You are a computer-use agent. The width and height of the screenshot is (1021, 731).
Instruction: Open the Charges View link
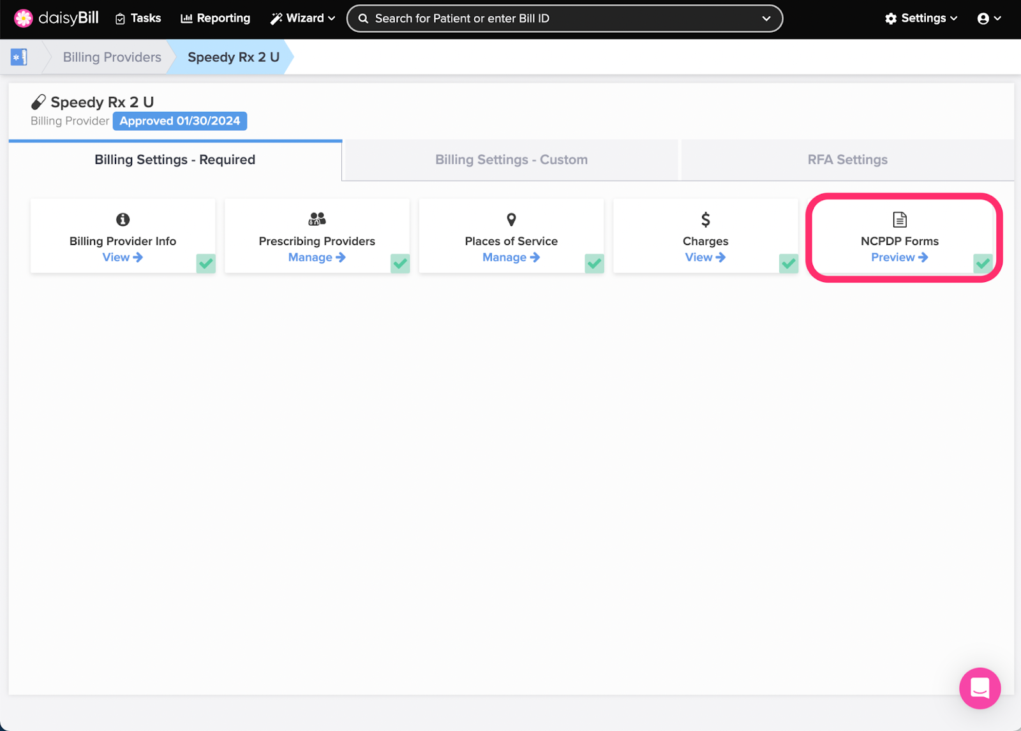click(705, 257)
